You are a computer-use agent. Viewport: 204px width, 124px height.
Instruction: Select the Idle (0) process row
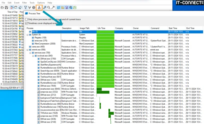coord(114,32)
